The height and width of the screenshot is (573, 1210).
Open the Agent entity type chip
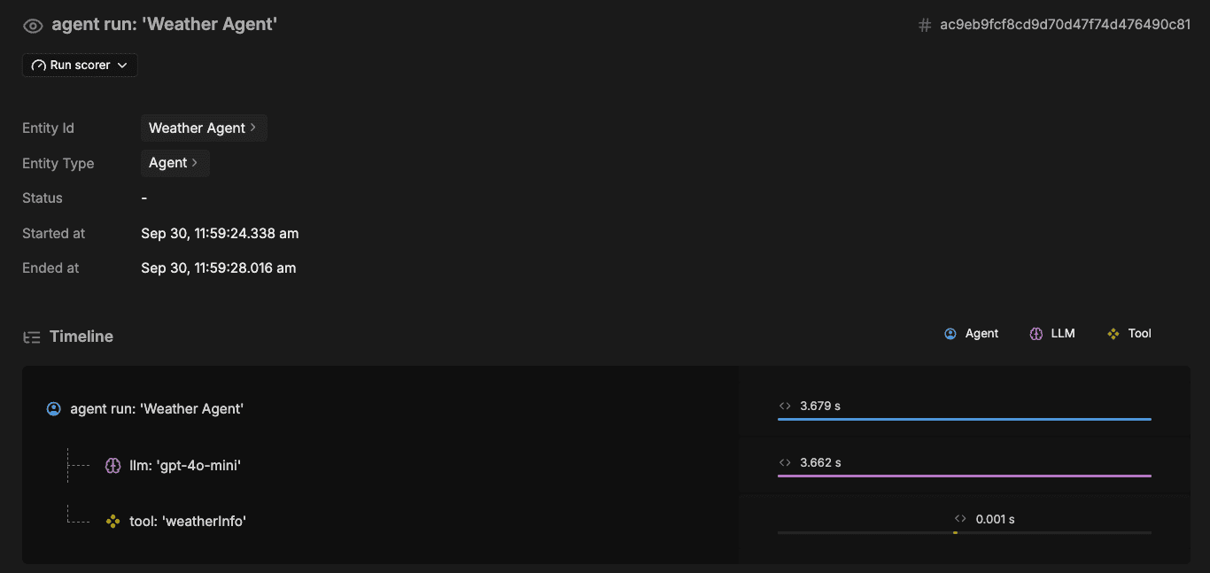point(175,163)
